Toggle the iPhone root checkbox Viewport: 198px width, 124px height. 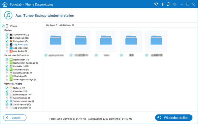coord(3,26)
